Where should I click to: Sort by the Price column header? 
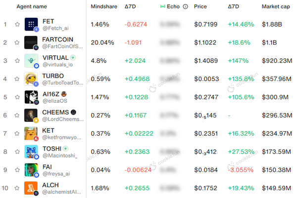click(200, 6)
